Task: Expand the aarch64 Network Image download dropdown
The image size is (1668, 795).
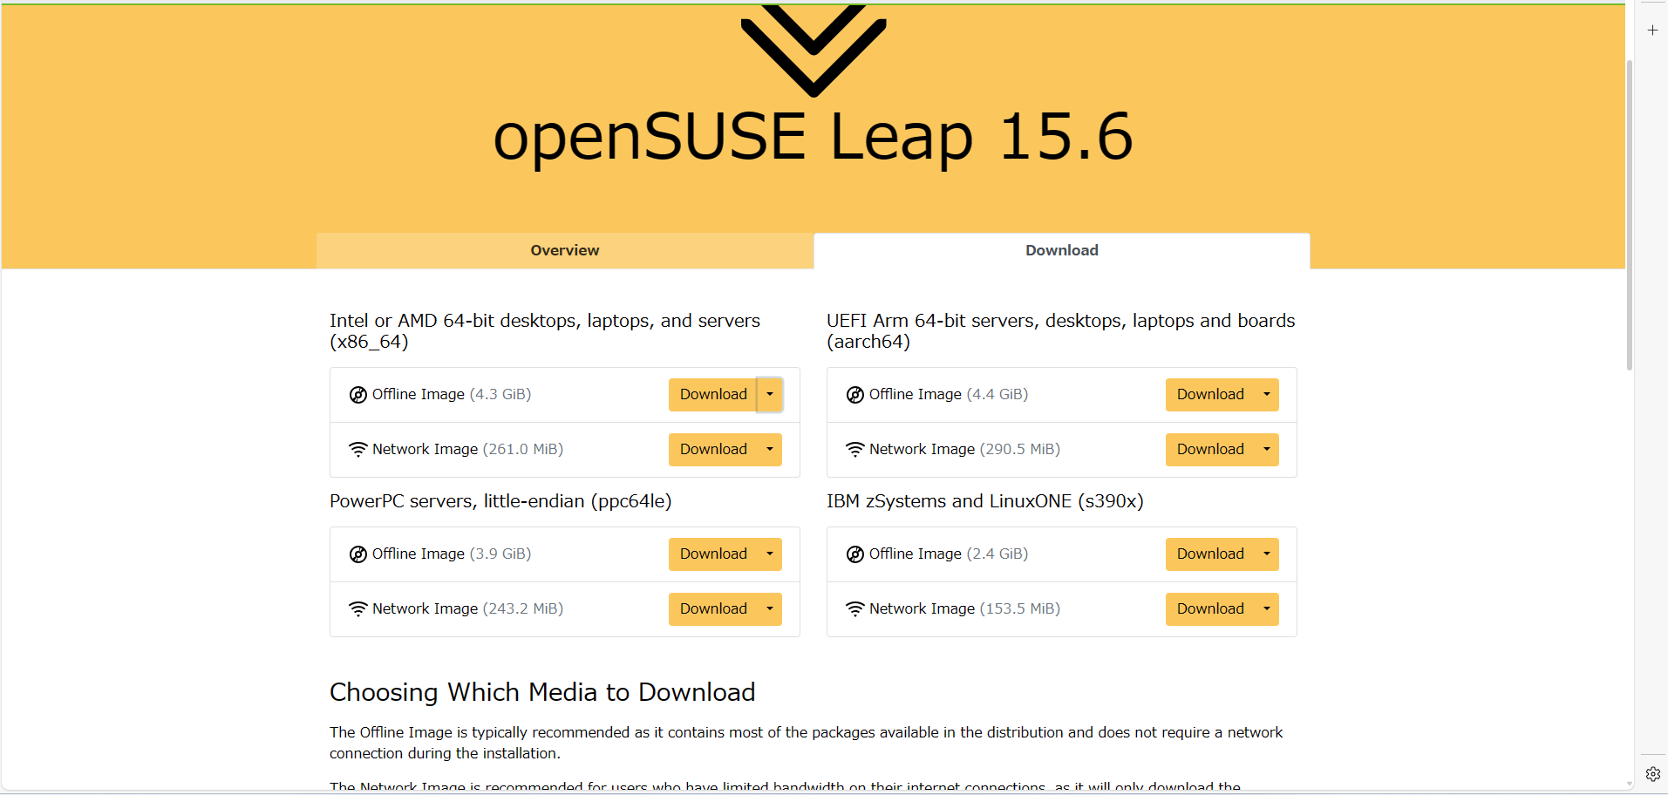Action: [x=1265, y=449]
